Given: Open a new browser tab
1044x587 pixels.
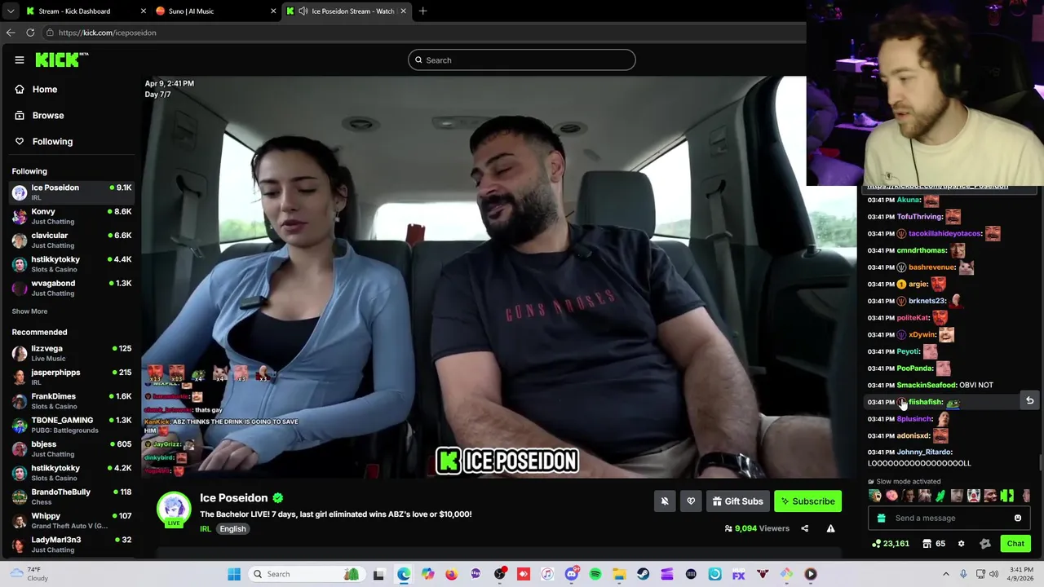Looking at the screenshot, I should click(x=422, y=11).
